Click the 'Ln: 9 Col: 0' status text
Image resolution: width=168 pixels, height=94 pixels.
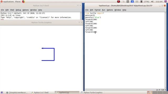(x=161, y=90)
